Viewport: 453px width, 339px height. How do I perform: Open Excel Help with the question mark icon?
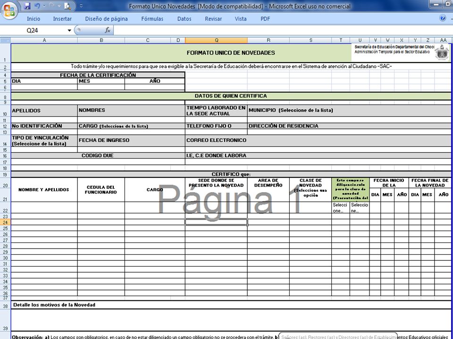point(443,18)
